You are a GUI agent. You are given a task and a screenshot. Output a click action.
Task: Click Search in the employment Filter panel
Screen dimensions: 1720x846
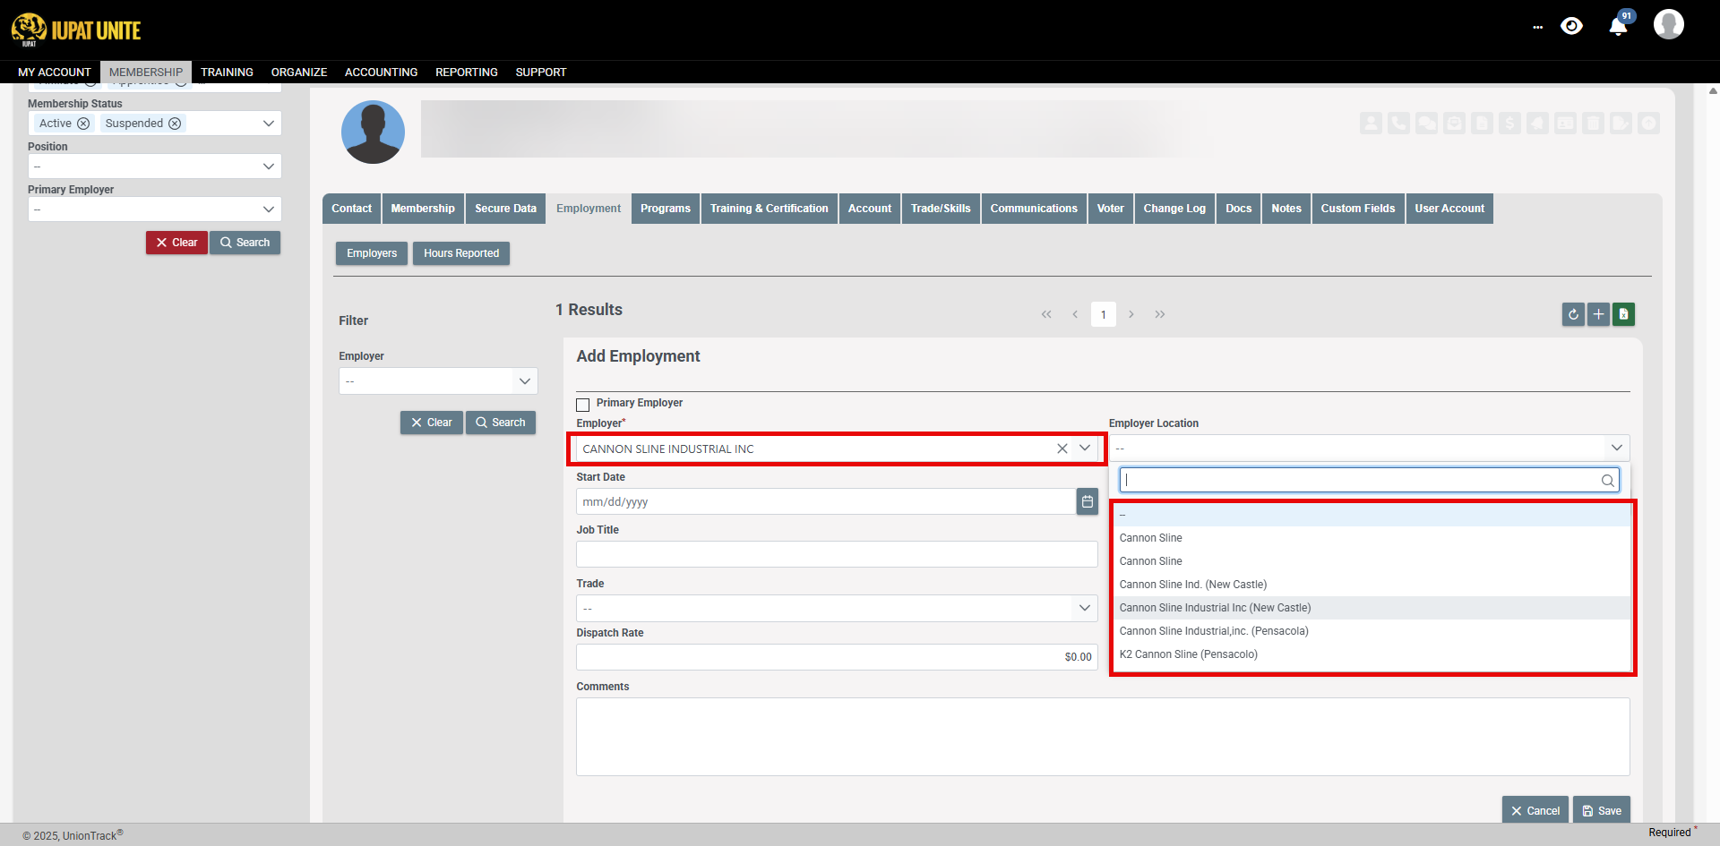[x=501, y=423]
